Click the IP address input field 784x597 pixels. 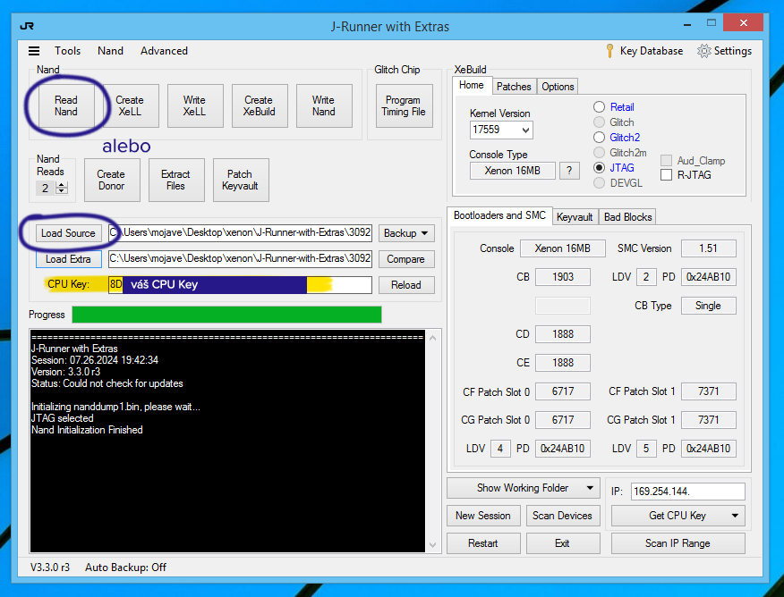(687, 492)
